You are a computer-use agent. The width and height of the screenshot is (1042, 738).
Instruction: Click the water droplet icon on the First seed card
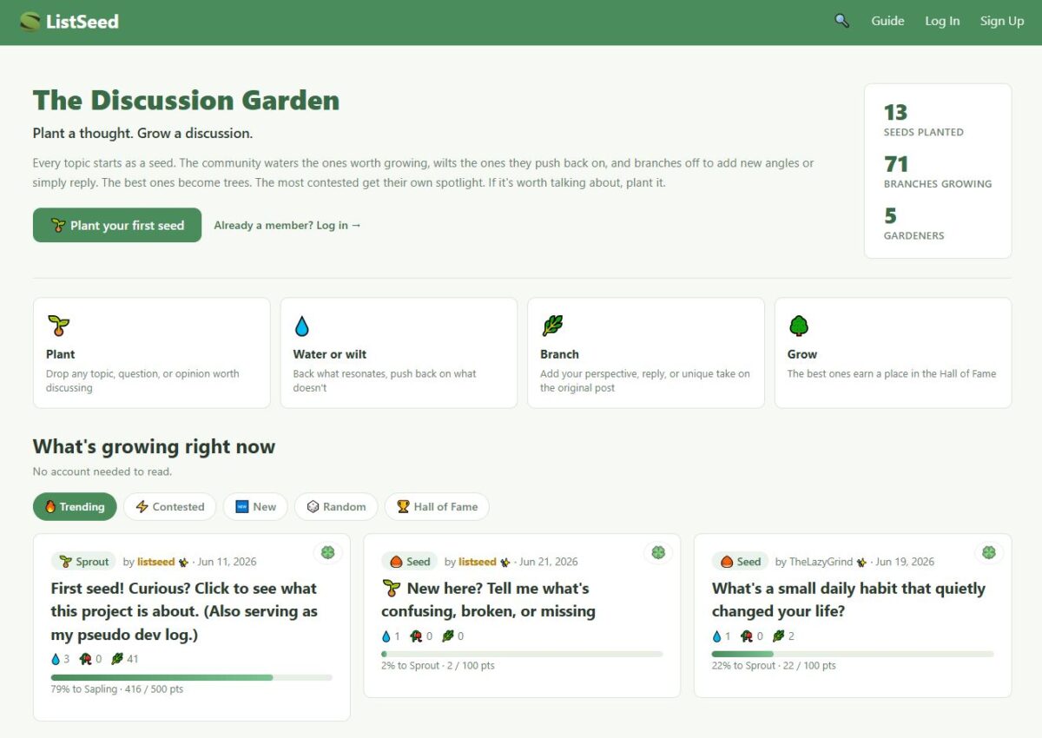tap(56, 659)
